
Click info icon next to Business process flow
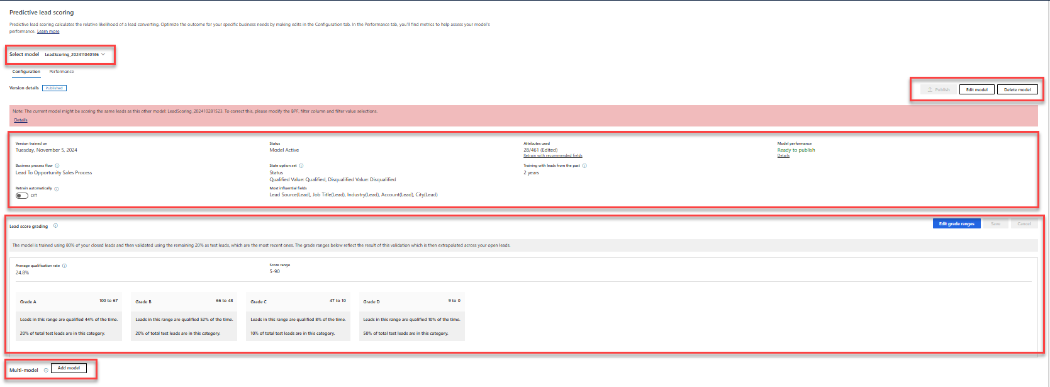point(57,165)
